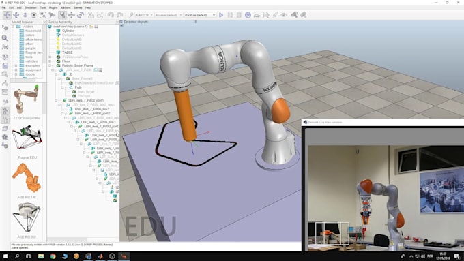
Task: Open the Add menu
Action: coord(19,7)
